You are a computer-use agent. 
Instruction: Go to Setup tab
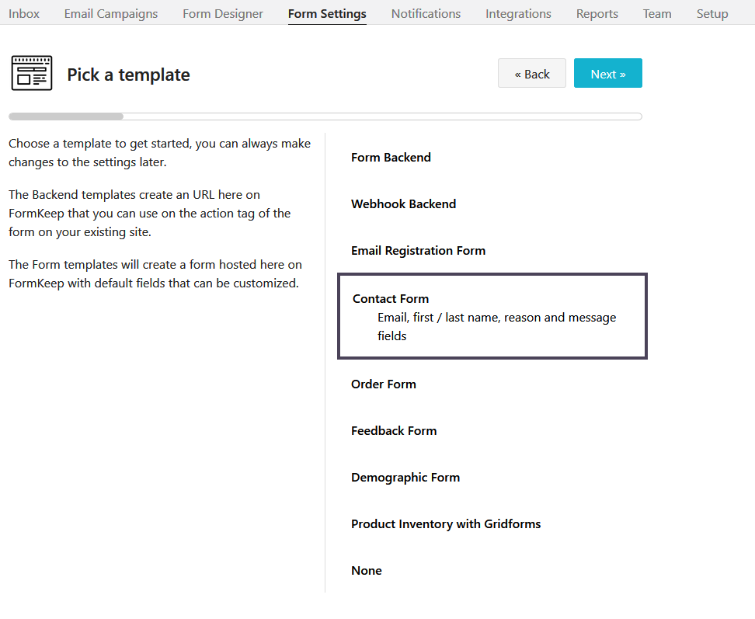coord(712,13)
